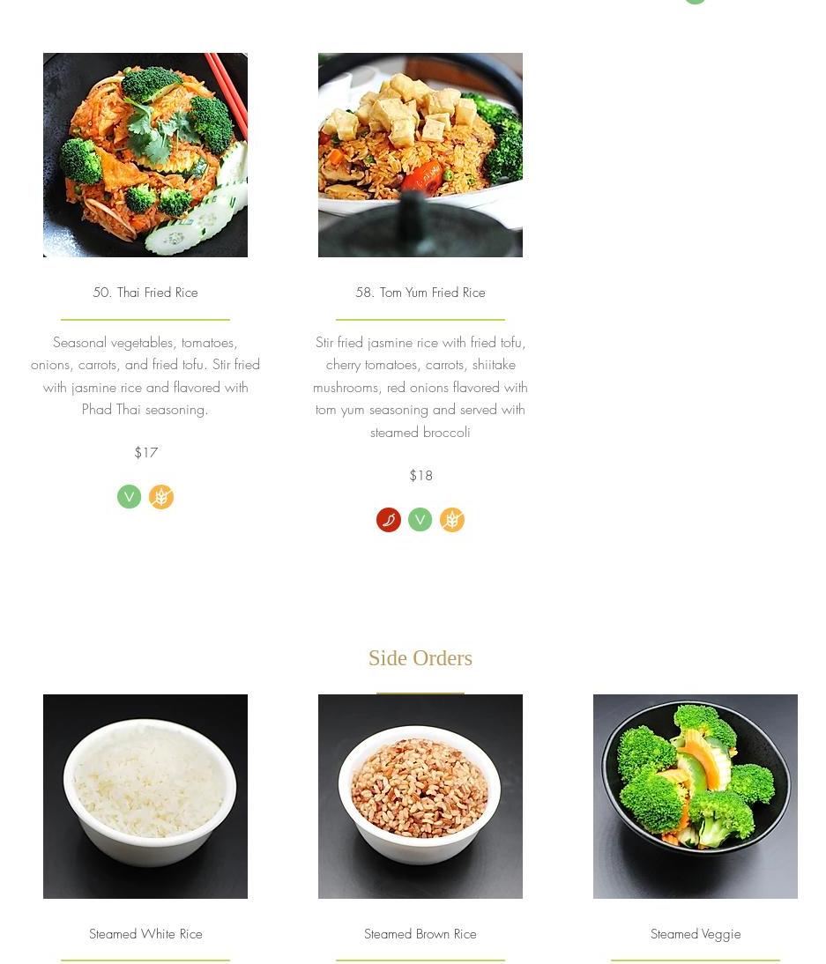Open the Thai Fried Rice photo
826x964 pixels.
(x=145, y=155)
